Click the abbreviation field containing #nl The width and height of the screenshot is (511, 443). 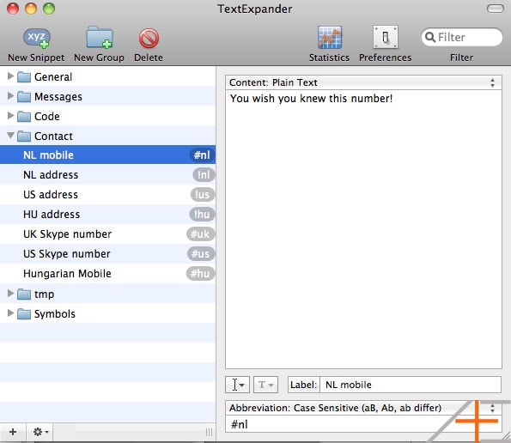363,424
